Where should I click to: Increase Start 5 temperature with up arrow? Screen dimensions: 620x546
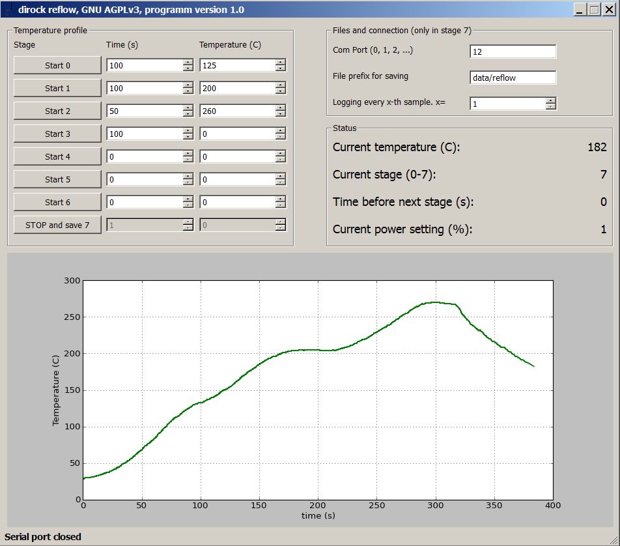pyautogui.click(x=281, y=177)
